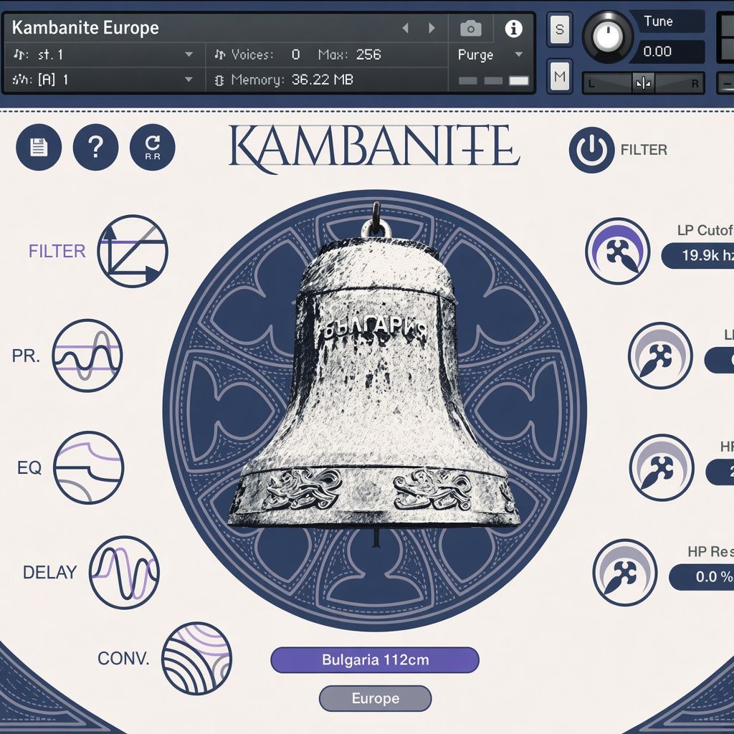This screenshot has width=734, height=734.
Task: Open the PR. effect page icon
Action: (87, 356)
